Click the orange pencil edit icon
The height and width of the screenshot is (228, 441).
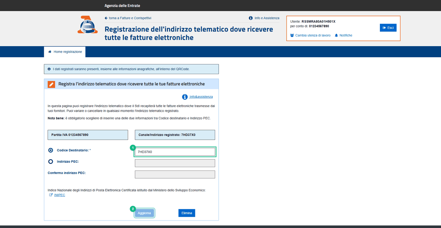[x=51, y=84]
